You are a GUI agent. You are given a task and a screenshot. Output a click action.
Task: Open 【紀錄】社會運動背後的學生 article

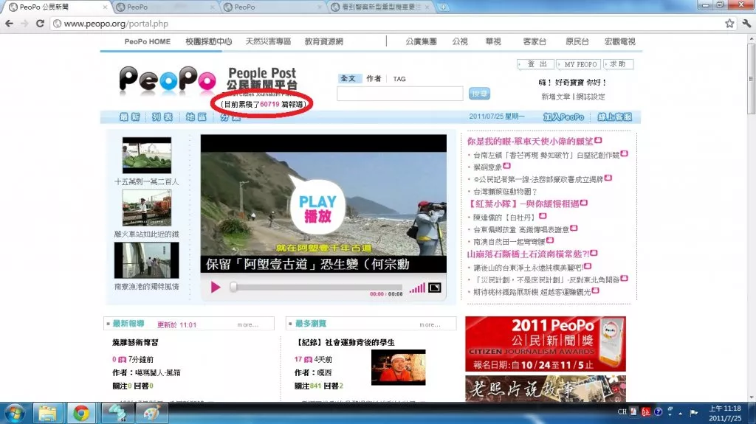[345, 343]
